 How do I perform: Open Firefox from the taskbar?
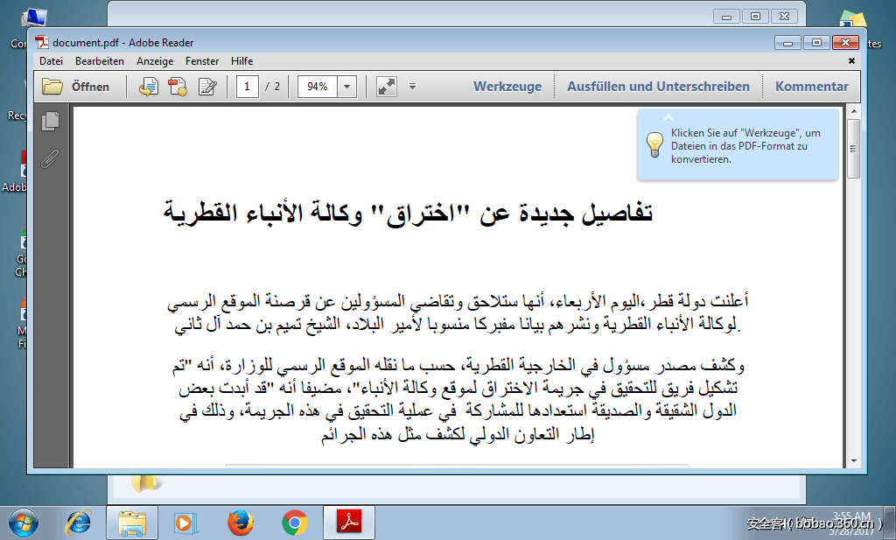pos(240,523)
